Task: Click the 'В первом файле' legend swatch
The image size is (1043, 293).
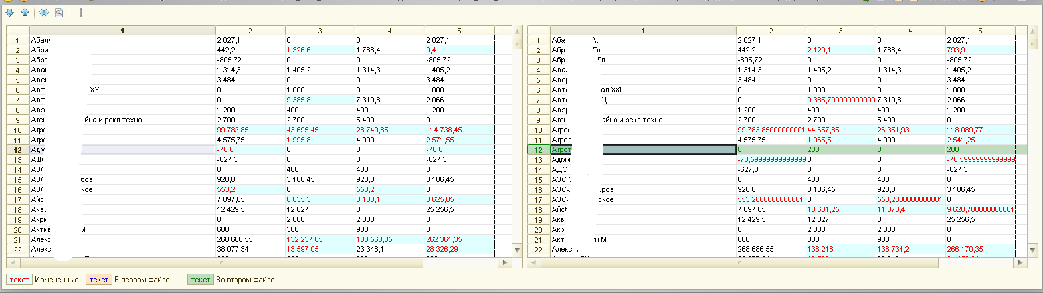Action: (98, 280)
